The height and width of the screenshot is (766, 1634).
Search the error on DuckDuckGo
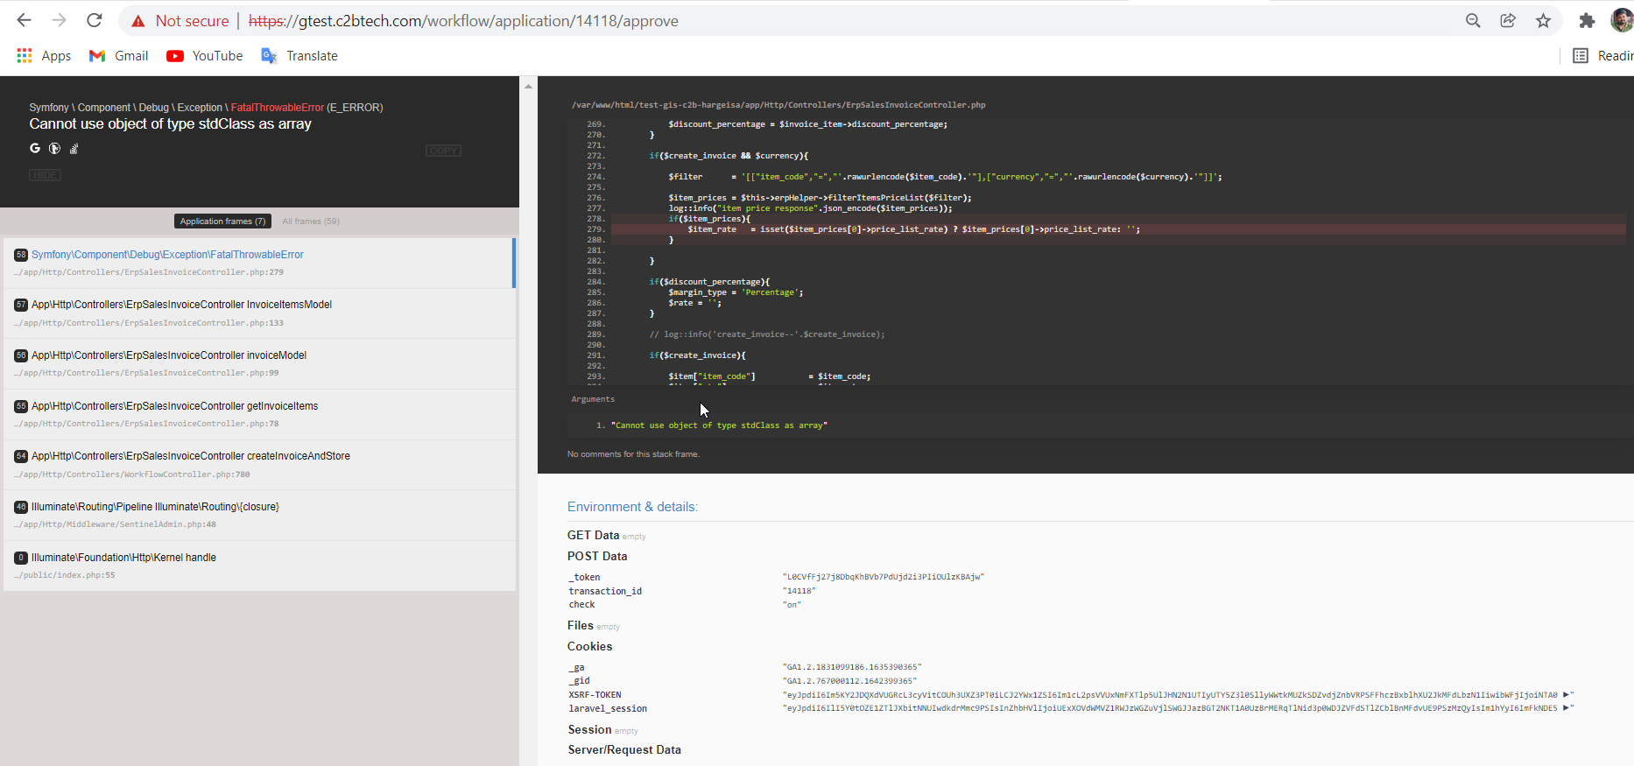[54, 148]
